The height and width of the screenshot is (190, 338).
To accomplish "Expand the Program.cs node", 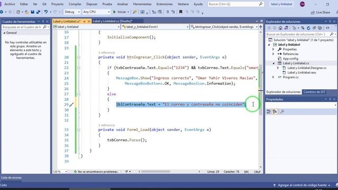I will pos(274,77).
